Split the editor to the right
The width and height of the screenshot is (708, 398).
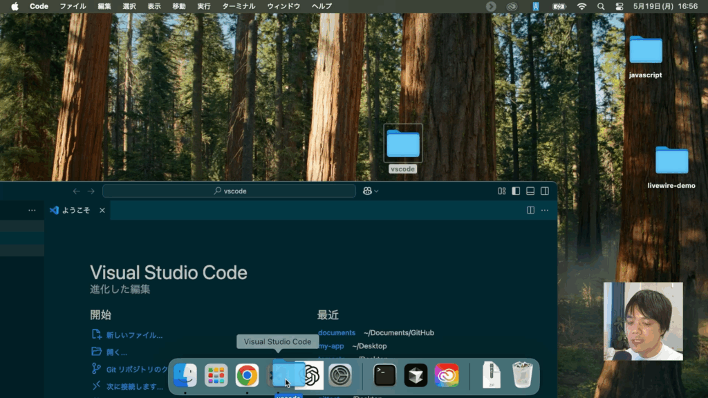click(x=530, y=210)
